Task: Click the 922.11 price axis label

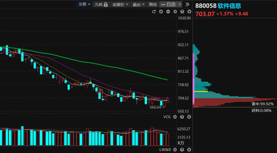Action: (184, 45)
